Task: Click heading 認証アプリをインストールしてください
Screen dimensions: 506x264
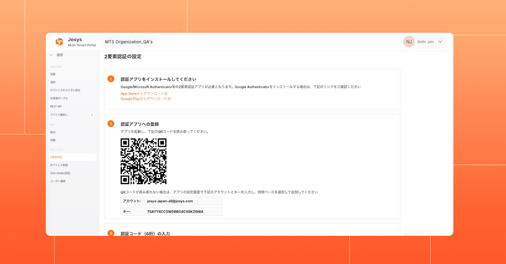Action: click(158, 79)
